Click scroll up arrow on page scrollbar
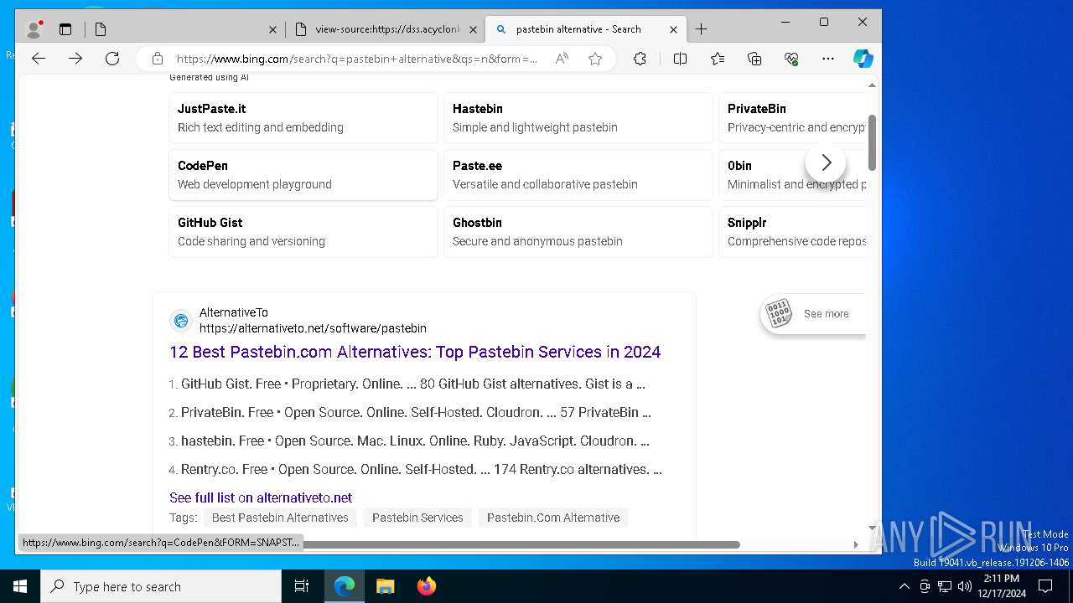The image size is (1073, 603). coord(872,85)
